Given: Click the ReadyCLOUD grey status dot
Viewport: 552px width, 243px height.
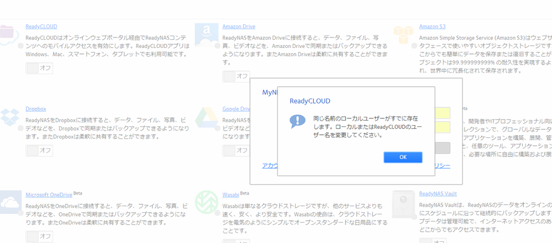Looking at the screenshot, I should (20, 46).
